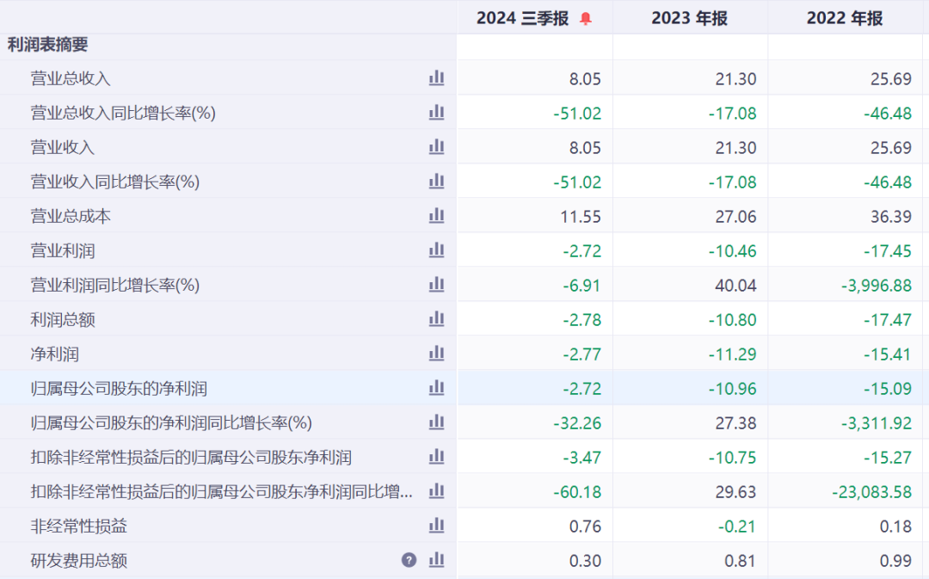Open chart icon for 归属母公司股东的净利润
The height and width of the screenshot is (579, 929).
coord(436,388)
